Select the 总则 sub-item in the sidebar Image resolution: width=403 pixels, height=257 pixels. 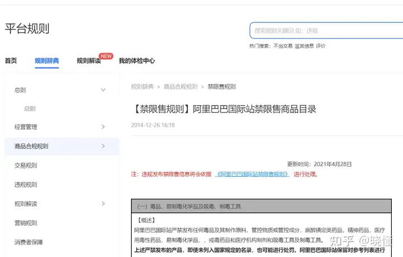(x=30, y=108)
